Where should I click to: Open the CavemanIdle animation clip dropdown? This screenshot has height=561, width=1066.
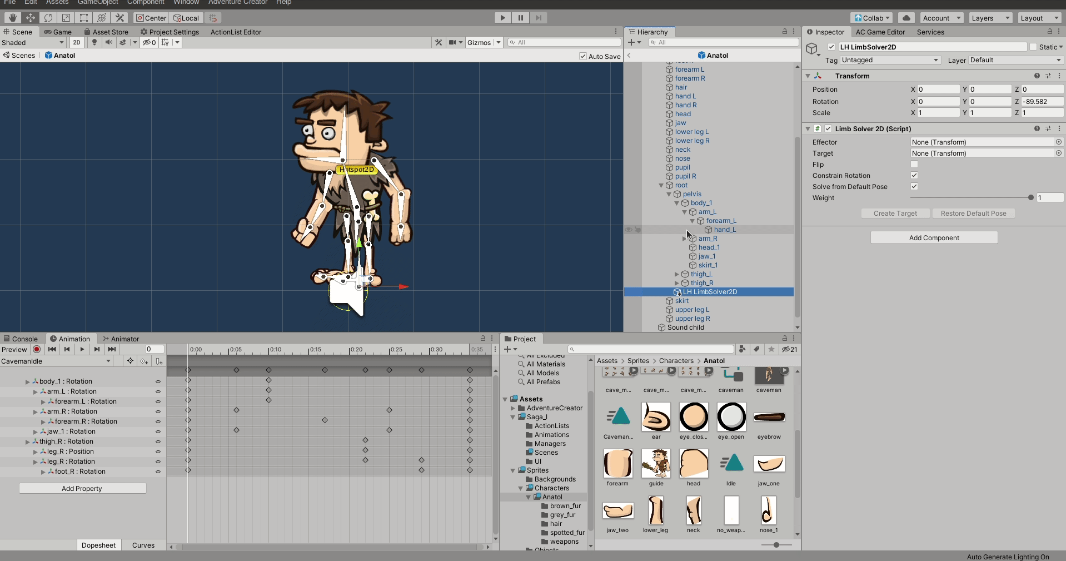pyautogui.click(x=56, y=361)
